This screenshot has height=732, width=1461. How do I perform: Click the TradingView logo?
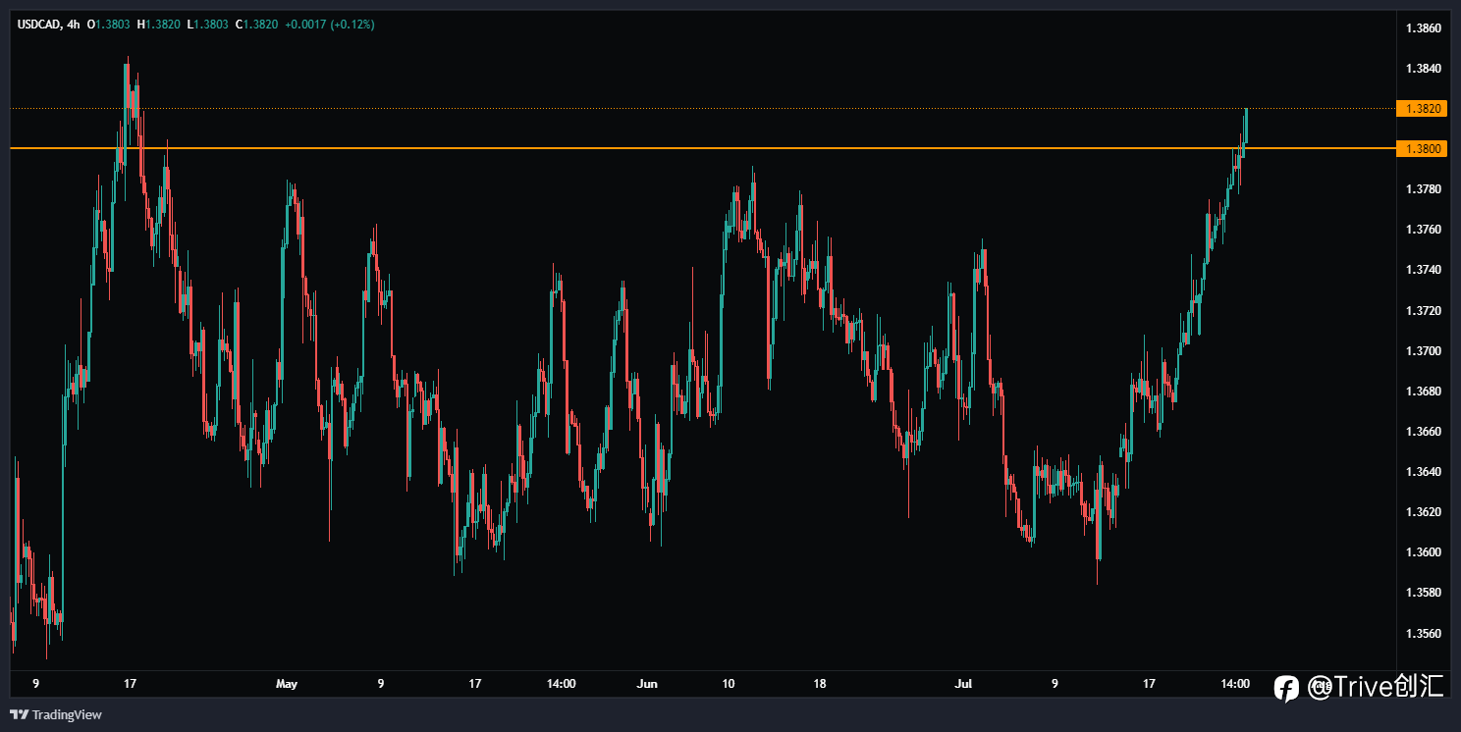tap(56, 714)
